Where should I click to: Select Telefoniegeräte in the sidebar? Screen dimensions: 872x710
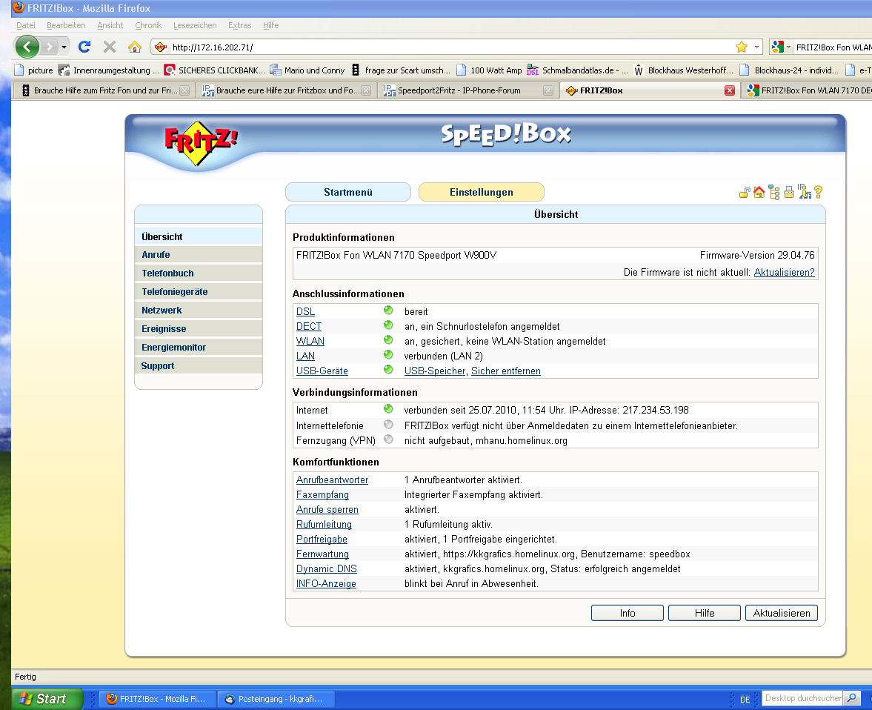point(175,292)
